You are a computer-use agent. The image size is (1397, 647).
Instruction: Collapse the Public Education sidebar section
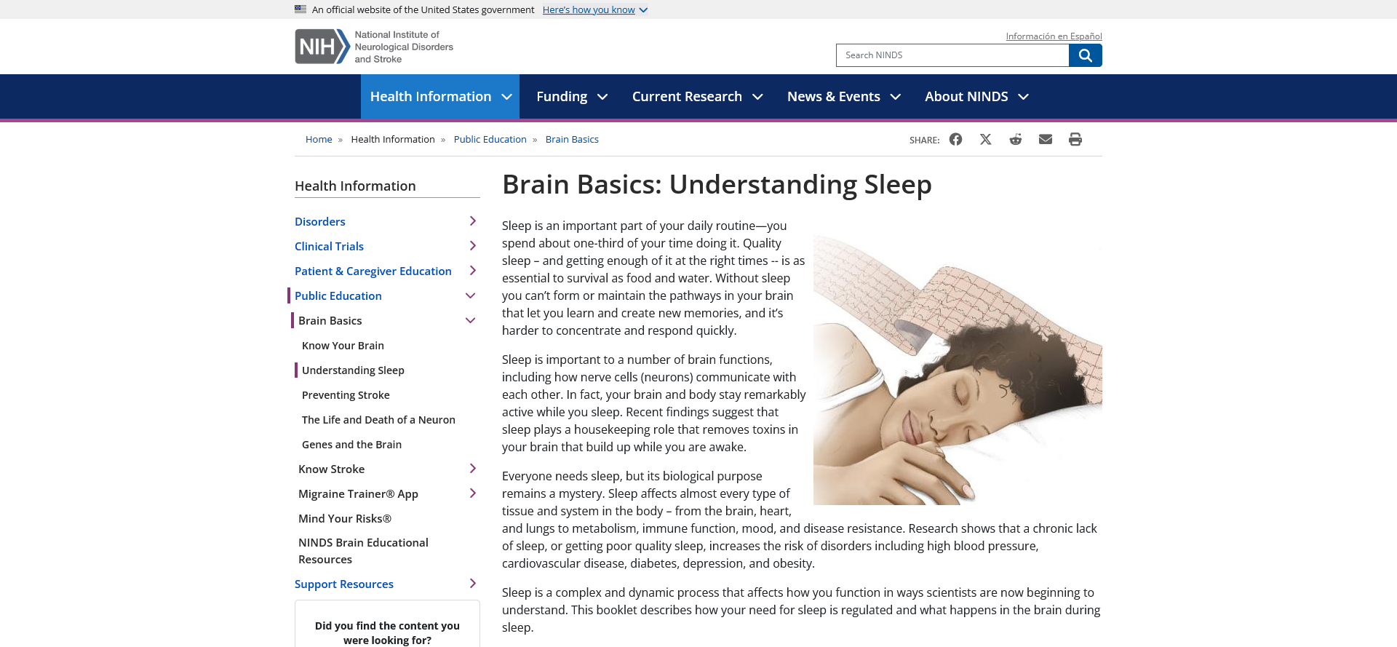click(470, 295)
